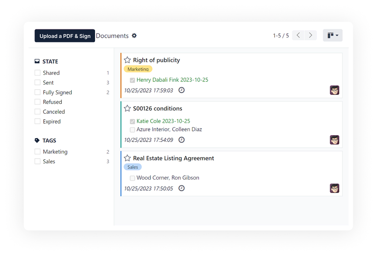
Task: Open the kanban view switcher dropdown
Action: coord(333,35)
